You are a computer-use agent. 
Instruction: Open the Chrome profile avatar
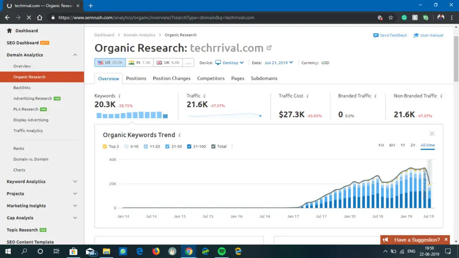(441, 17)
